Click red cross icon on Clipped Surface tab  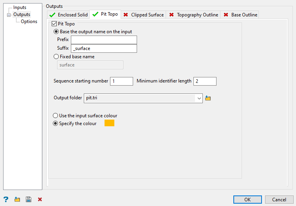point(126,15)
